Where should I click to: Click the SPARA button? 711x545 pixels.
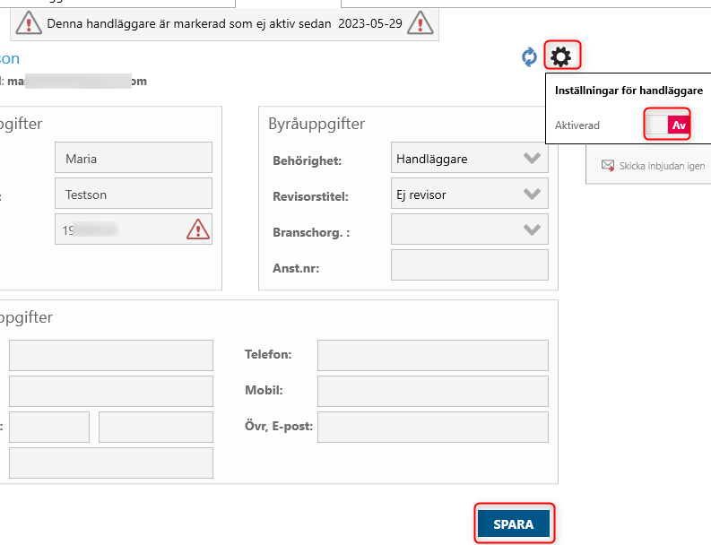click(514, 523)
